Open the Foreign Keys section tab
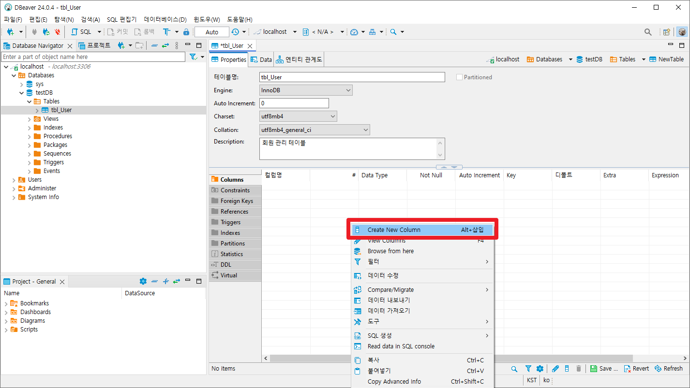 [235, 201]
